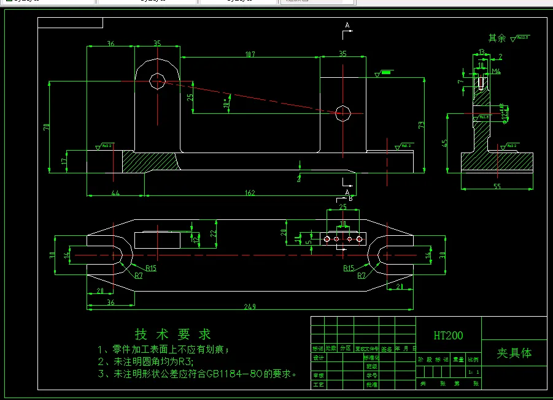Click the section arrow labeled A

tap(347, 26)
